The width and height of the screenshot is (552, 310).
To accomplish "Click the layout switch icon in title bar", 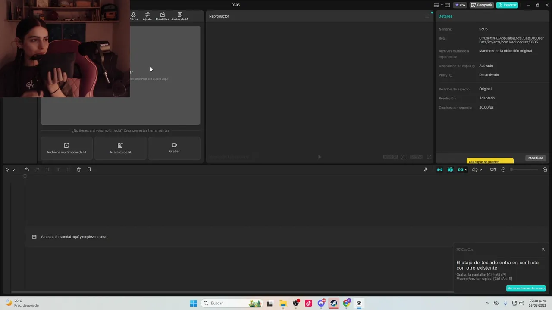I will tap(436, 5).
